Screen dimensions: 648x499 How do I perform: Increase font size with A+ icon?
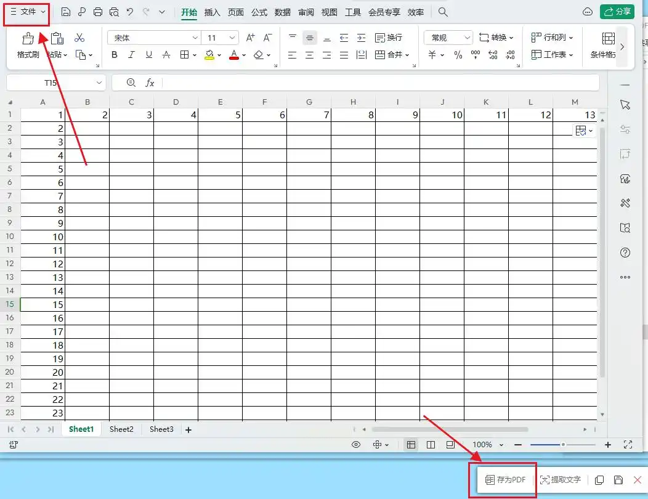(251, 38)
